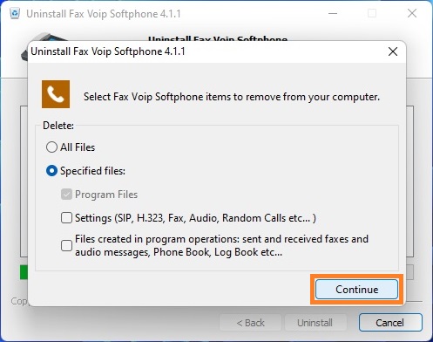
Task: Enable the Settings (SIP, H.323, Fax) checkbox
Action: coord(66,218)
